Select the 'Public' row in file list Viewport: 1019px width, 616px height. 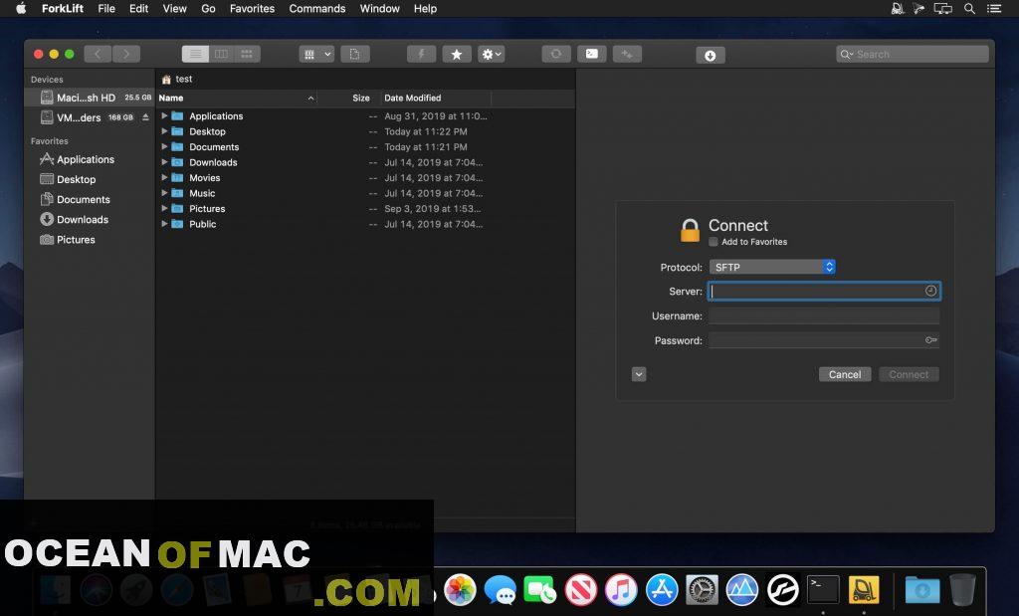coord(365,224)
